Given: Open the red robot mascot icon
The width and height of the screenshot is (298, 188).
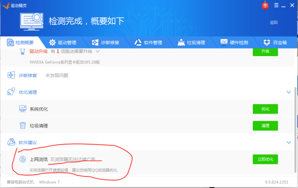Looking at the screenshot, I should [265, 5].
